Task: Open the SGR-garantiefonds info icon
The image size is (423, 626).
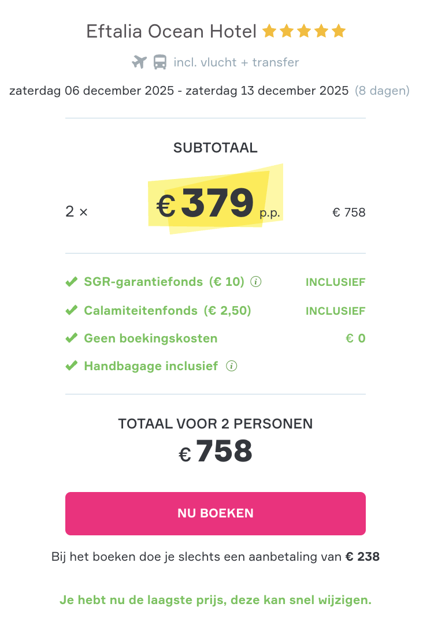Action: coord(255,282)
